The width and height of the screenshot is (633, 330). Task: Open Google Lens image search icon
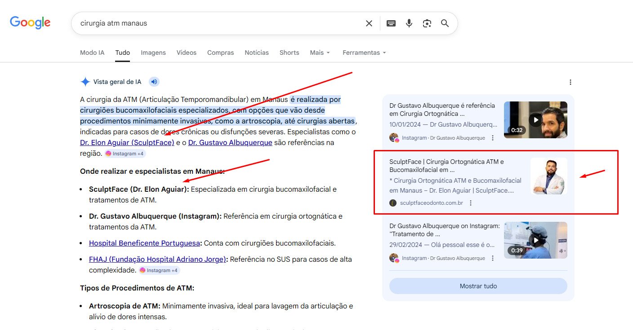tap(427, 23)
